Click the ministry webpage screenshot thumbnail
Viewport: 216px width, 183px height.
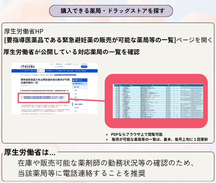pos(54,88)
